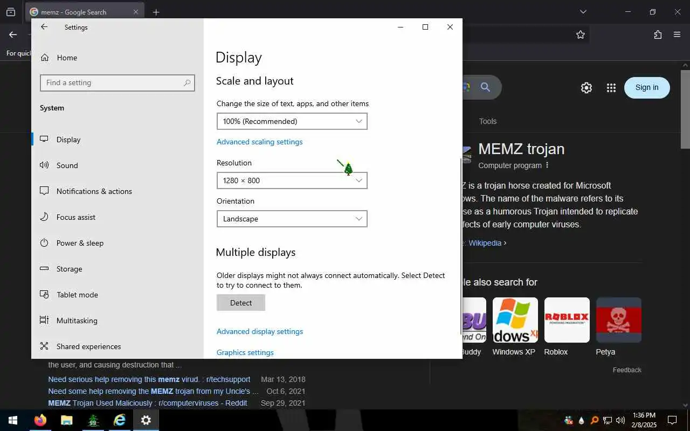
Task: Click the Firefox tab list icon
Action: (x=11, y=12)
